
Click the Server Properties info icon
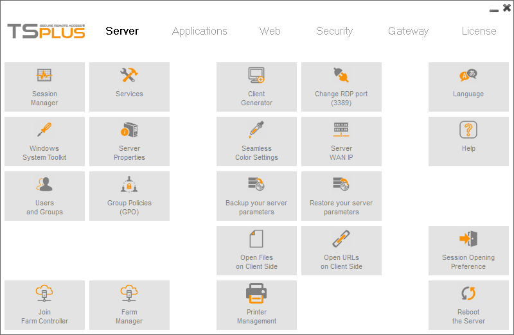[x=129, y=130]
